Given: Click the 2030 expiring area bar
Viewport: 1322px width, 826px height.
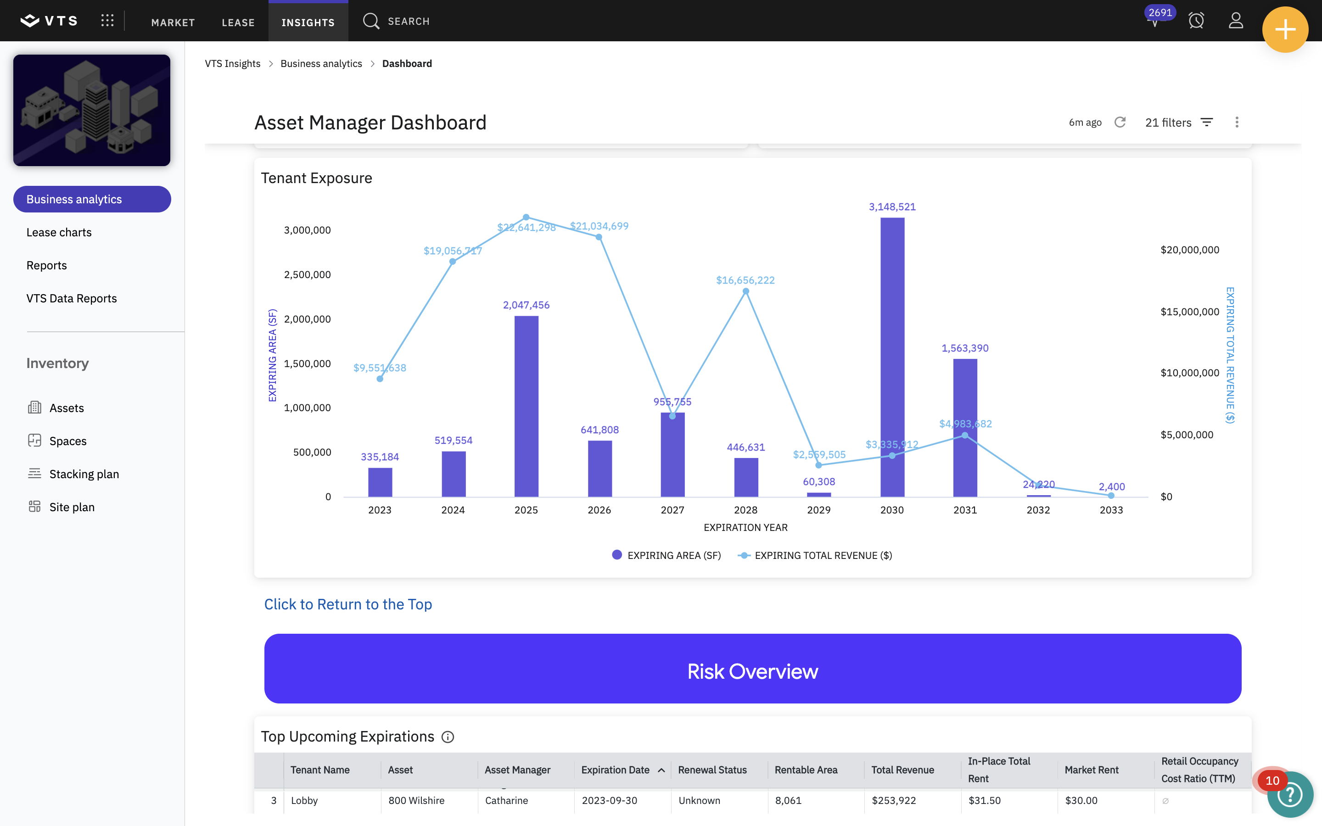Looking at the screenshot, I should point(892,357).
